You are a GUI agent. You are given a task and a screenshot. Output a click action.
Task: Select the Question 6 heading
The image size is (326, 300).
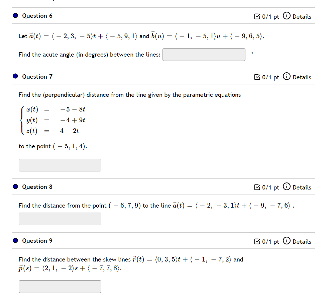(x=37, y=15)
